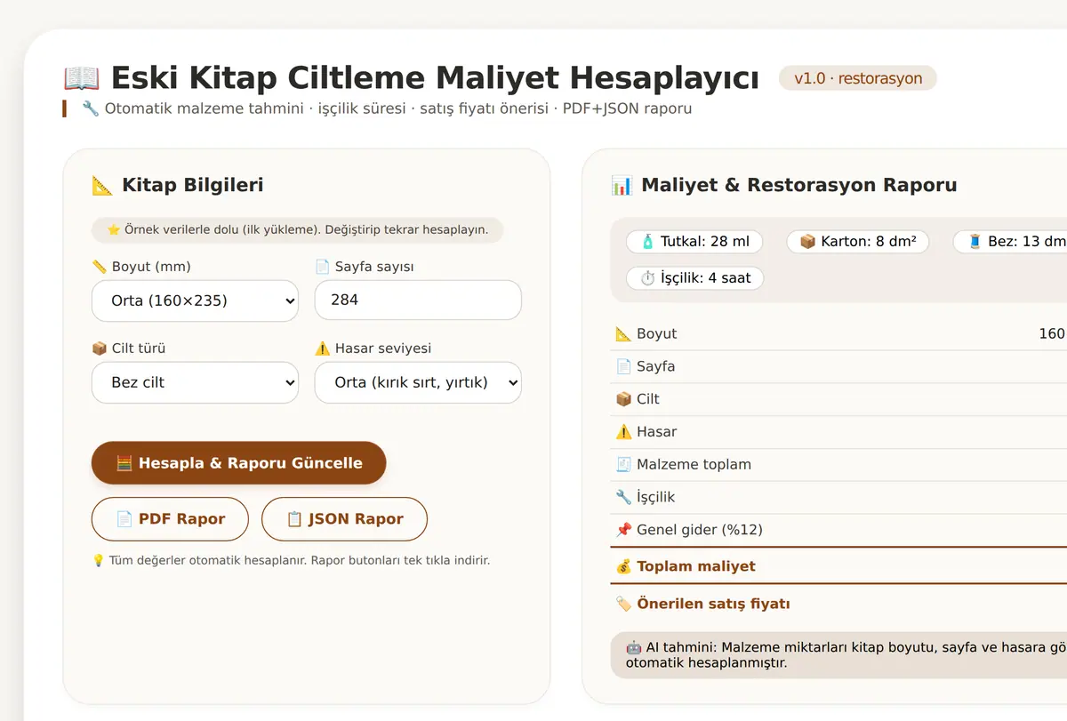Screen dimensions: 1067x721
Task: Click the robot icon in AI tahmini note
Action: (x=634, y=647)
